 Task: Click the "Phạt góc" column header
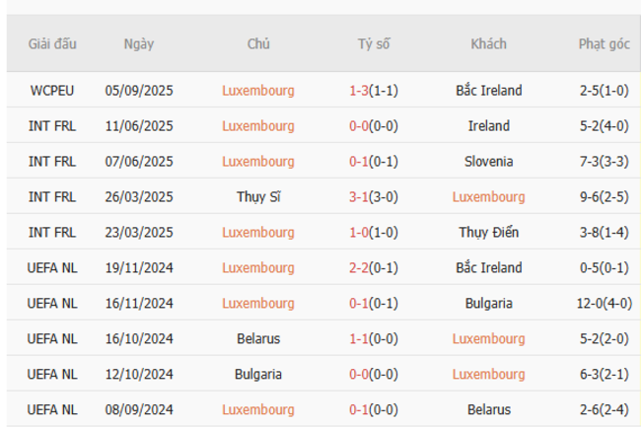tap(605, 44)
